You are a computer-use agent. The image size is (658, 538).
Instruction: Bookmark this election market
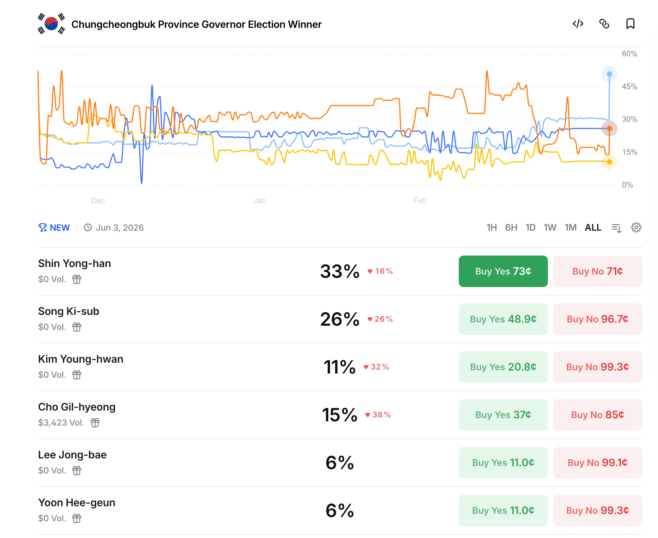coord(630,24)
